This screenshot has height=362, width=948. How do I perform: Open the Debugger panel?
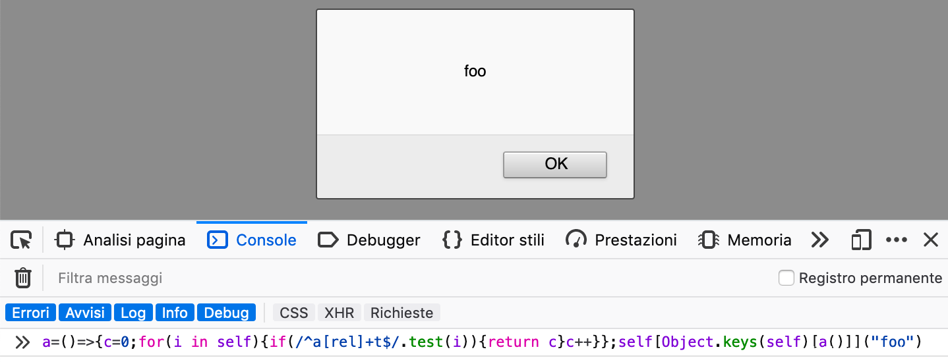click(369, 240)
